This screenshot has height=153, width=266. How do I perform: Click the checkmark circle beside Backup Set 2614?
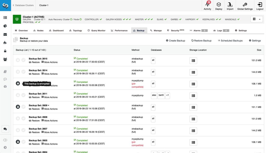pos(23,71)
